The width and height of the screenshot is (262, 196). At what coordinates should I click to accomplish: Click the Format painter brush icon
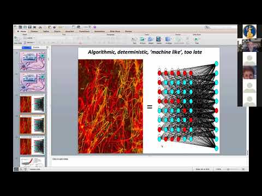[x=54, y=27]
